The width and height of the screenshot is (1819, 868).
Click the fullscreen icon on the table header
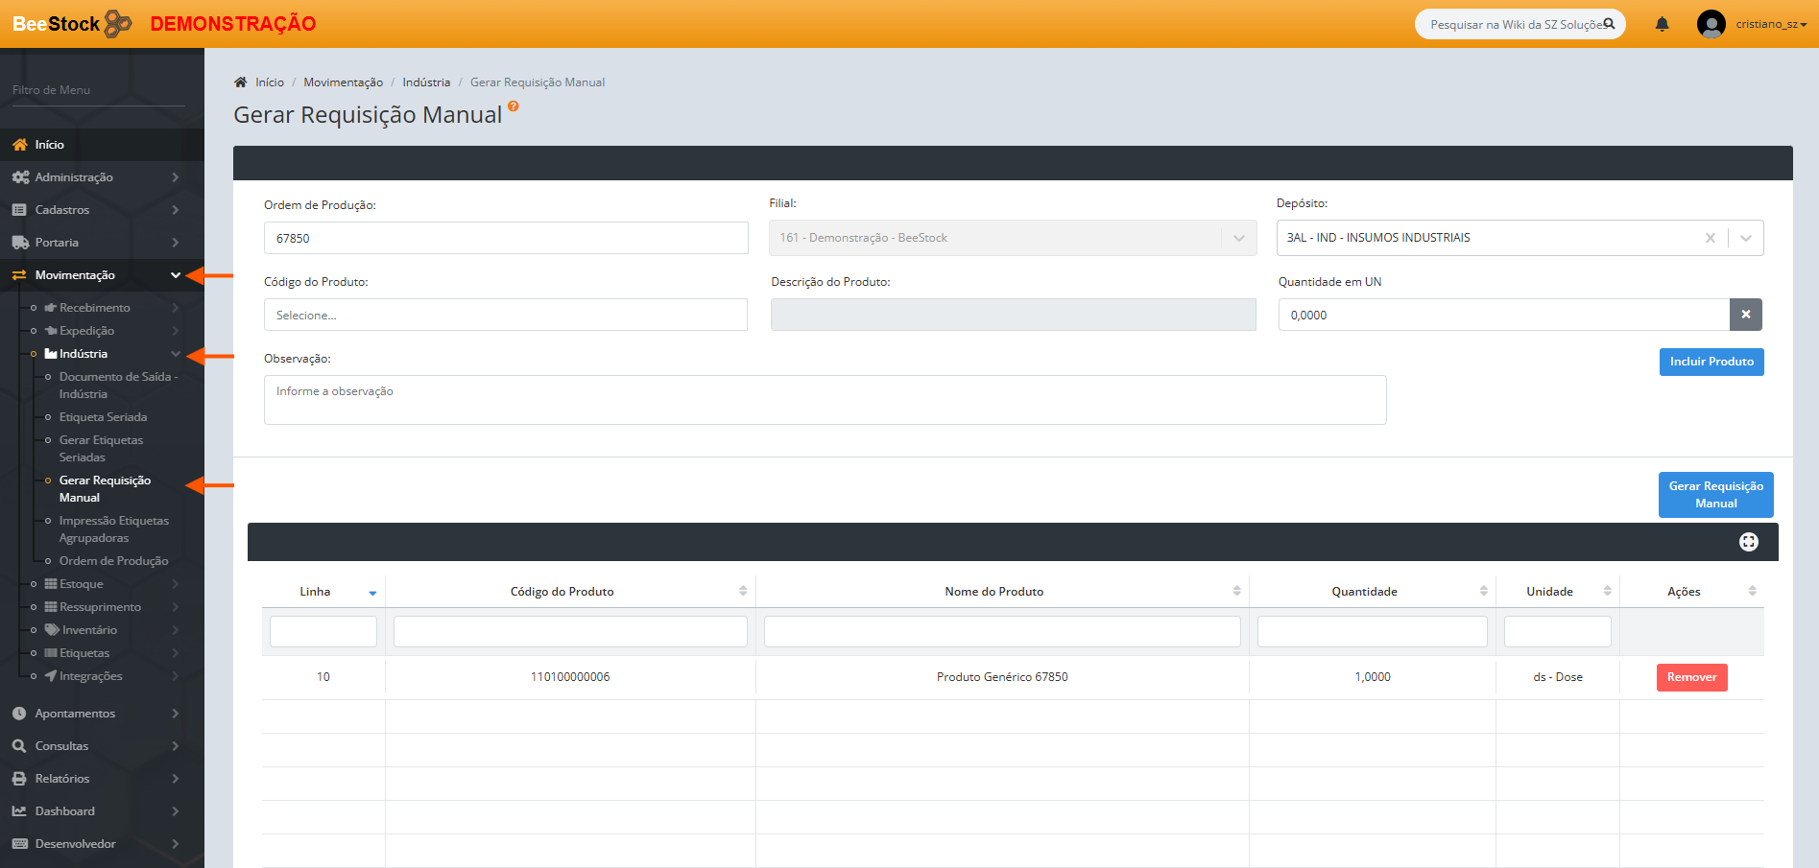1748,542
